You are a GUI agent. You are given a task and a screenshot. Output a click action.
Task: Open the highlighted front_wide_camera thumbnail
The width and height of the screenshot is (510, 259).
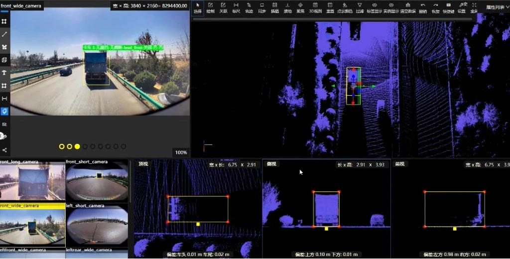click(32, 226)
